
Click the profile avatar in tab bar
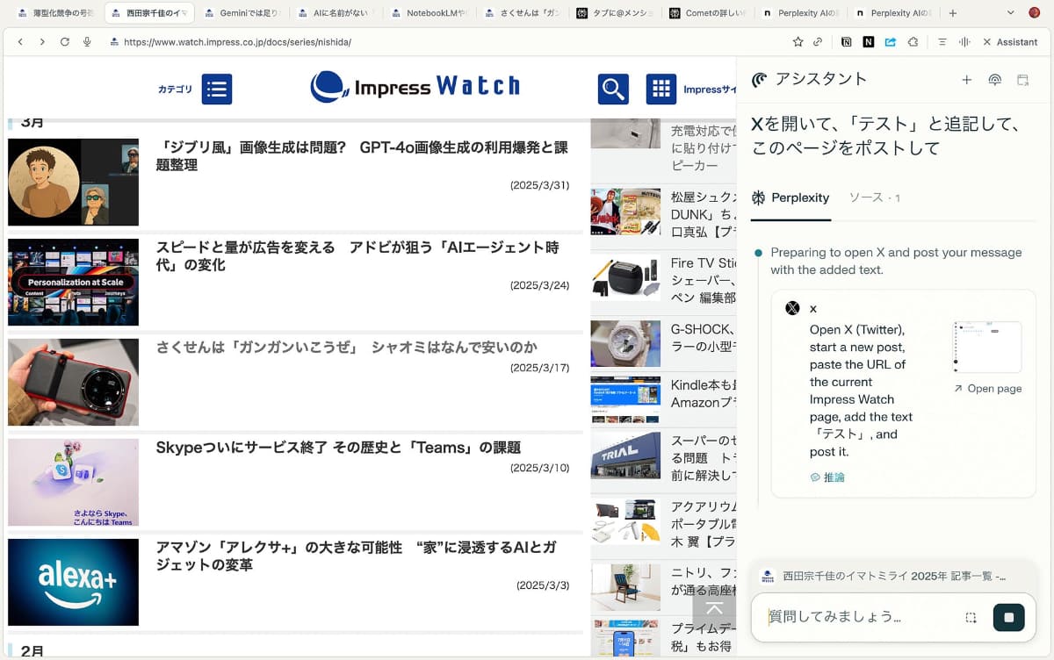click(1035, 13)
